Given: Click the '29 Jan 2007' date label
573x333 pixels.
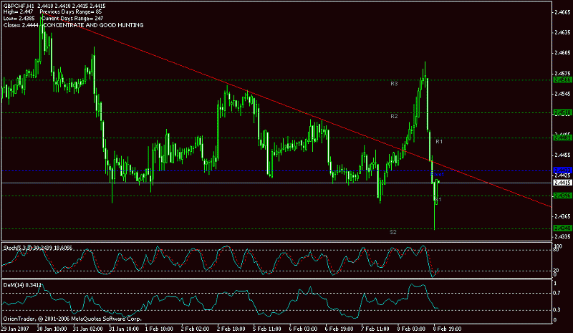Looking at the screenshot, I should tap(14, 329).
